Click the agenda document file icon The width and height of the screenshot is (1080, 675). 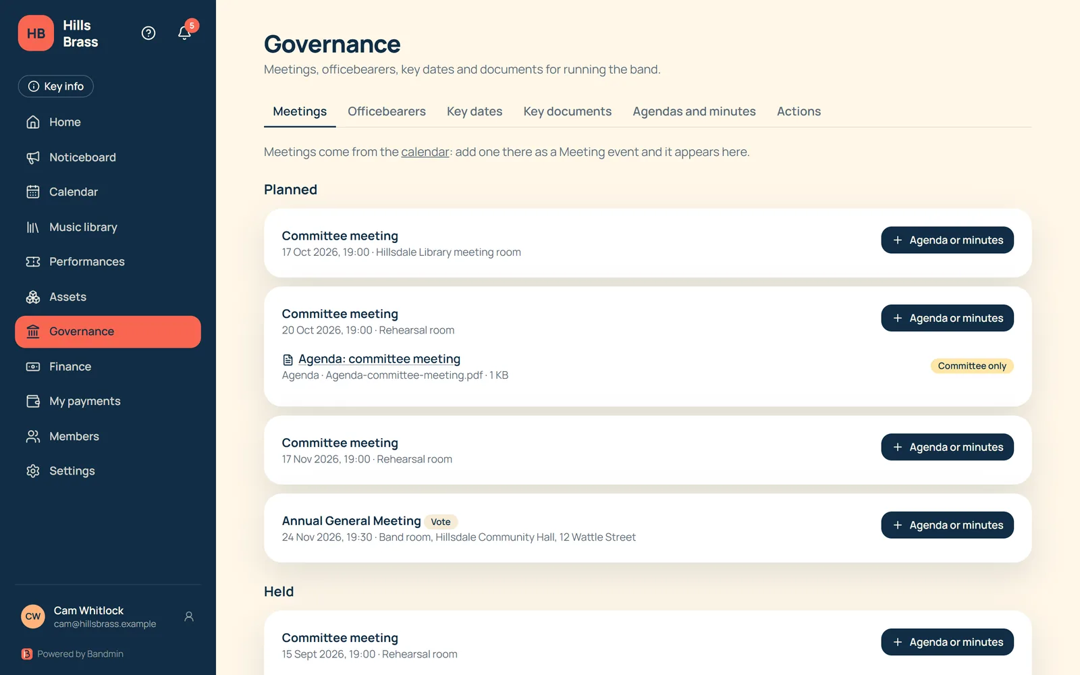pyautogui.click(x=288, y=360)
